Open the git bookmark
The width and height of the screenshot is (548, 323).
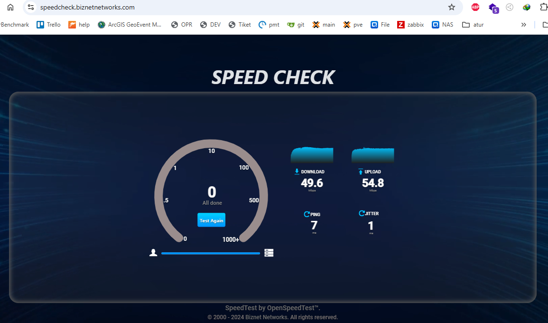tap(296, 25)
